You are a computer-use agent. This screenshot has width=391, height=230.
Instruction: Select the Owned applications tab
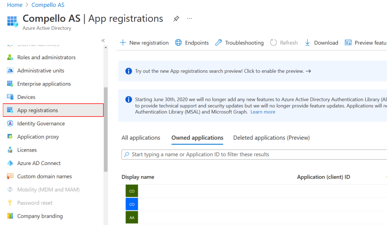[x=197, y=138]
